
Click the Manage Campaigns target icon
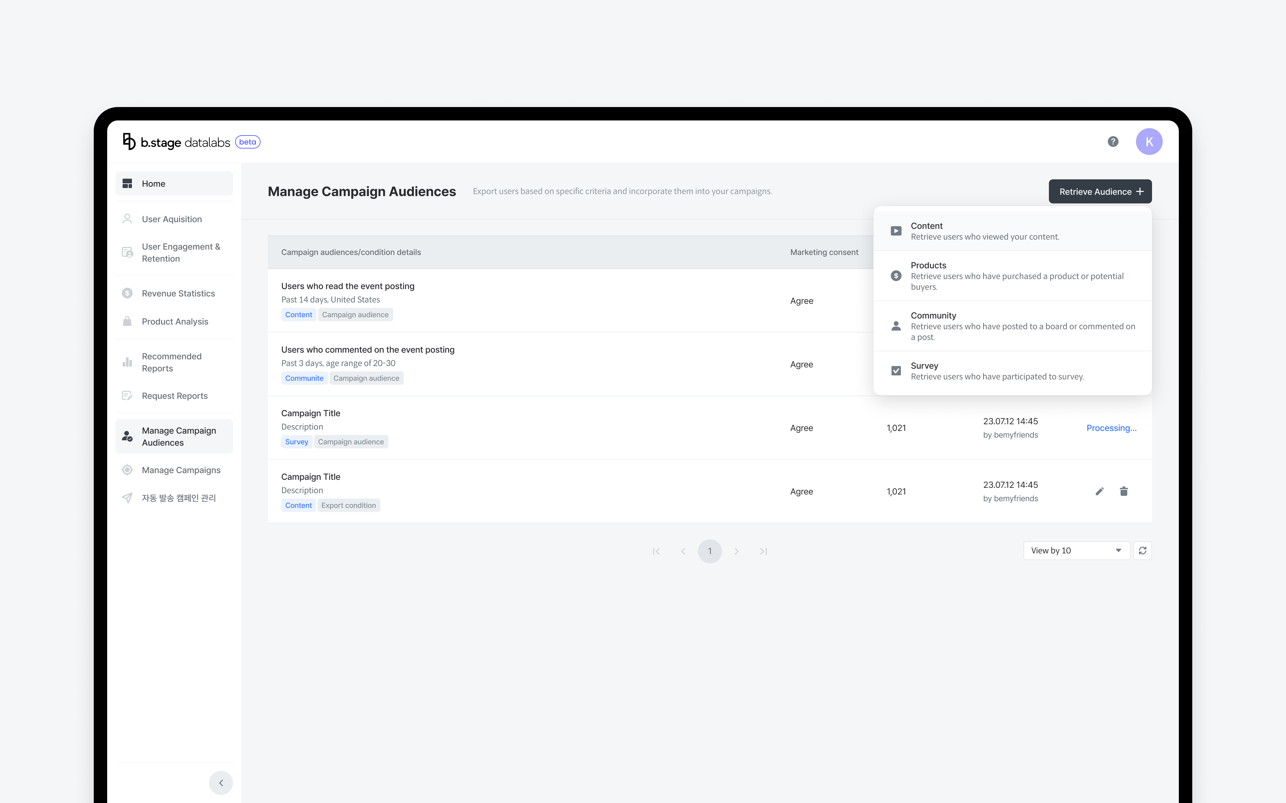pos(127,470)
